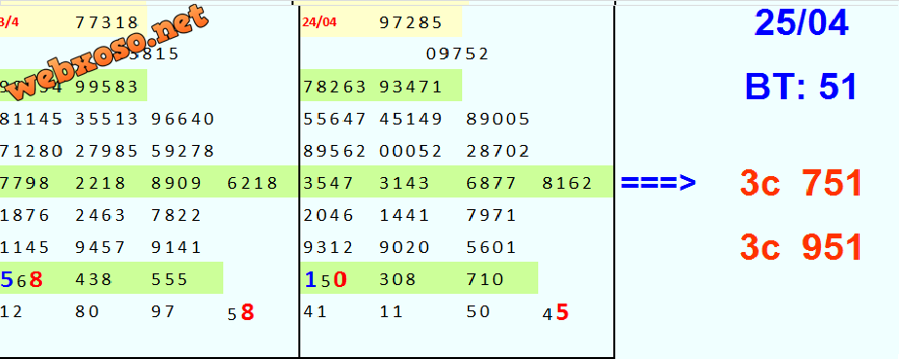The height and width of the screenshot is (359, 899).
Task: Click the highlighted number 150
Action: point(325,279)
